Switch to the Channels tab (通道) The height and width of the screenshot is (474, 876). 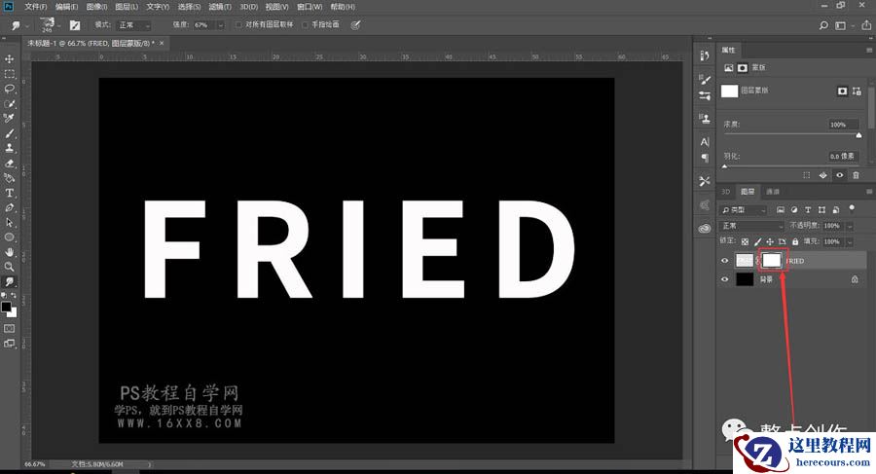773,191
